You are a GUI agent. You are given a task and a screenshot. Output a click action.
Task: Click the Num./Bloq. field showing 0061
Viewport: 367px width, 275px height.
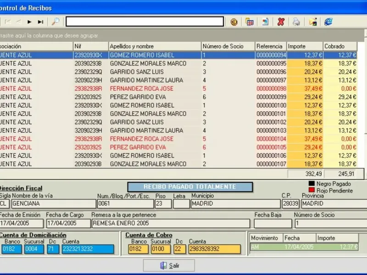pyautogui.click(x=125, y=203)
